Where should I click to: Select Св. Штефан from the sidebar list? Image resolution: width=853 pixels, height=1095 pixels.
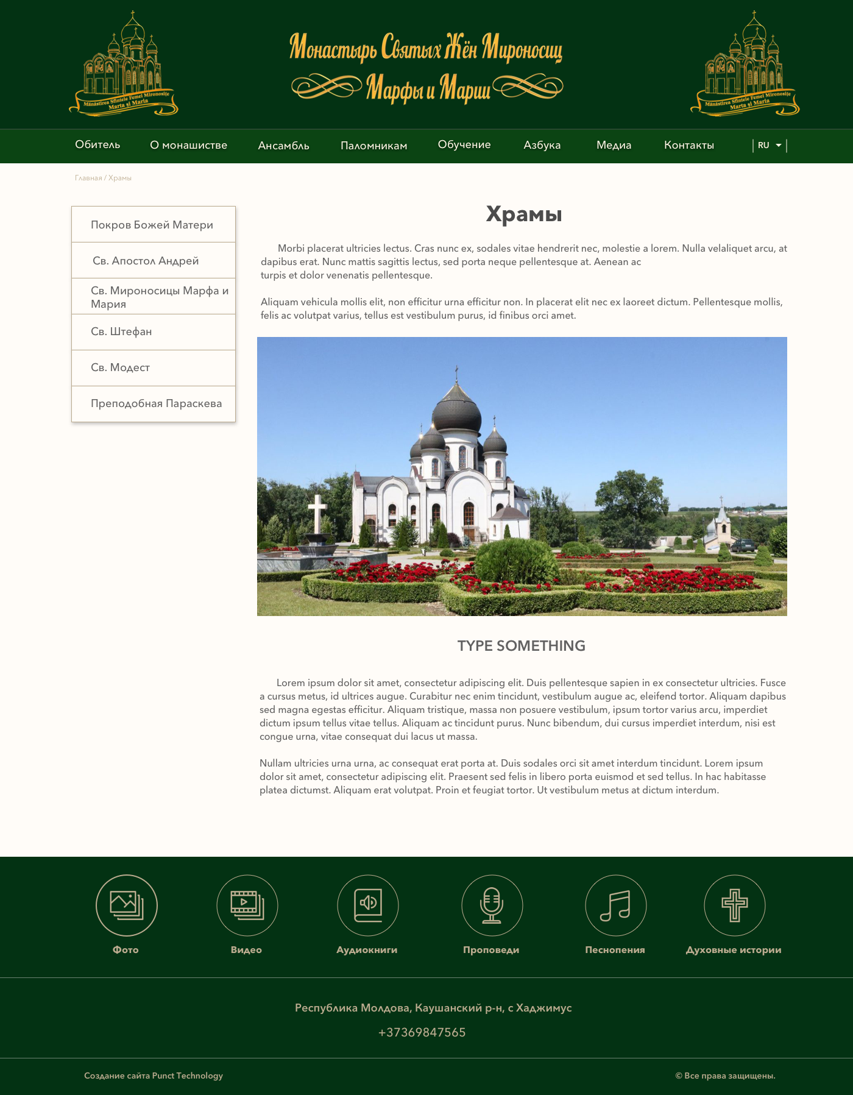(x=122, y=331)
